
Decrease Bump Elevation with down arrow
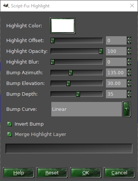point(129,85)
